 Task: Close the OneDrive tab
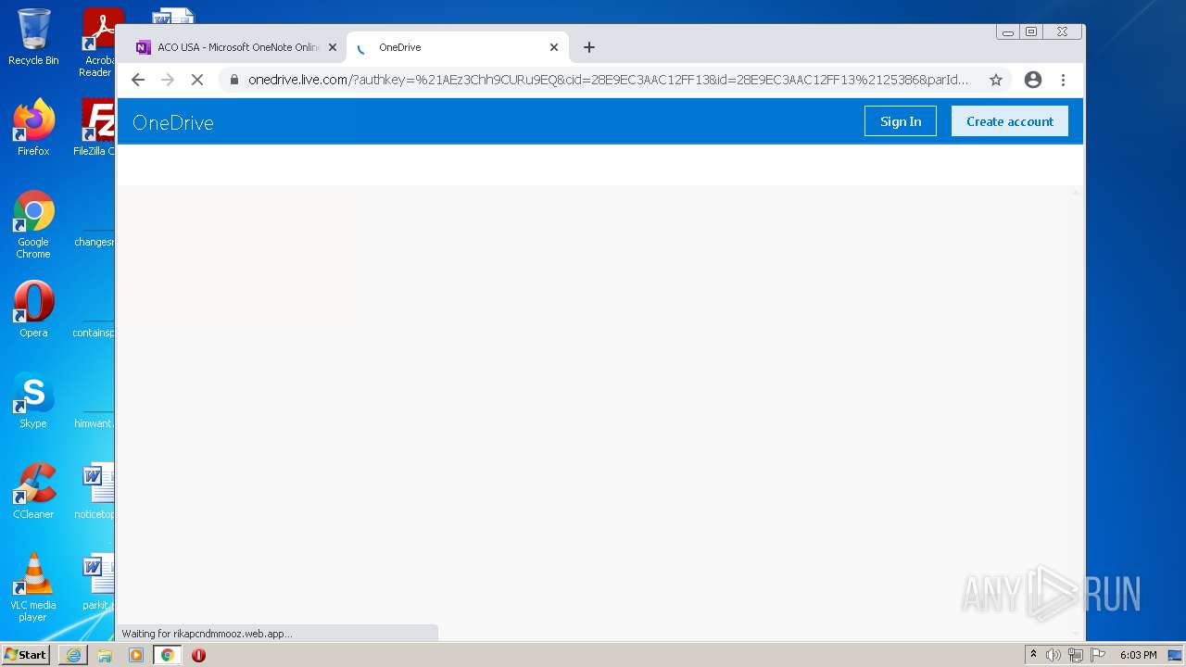pos(554,47)
